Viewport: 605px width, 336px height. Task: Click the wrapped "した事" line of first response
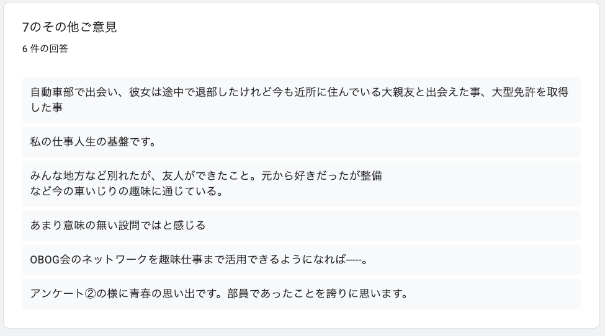pyautogui.click(x=47, y=107)
